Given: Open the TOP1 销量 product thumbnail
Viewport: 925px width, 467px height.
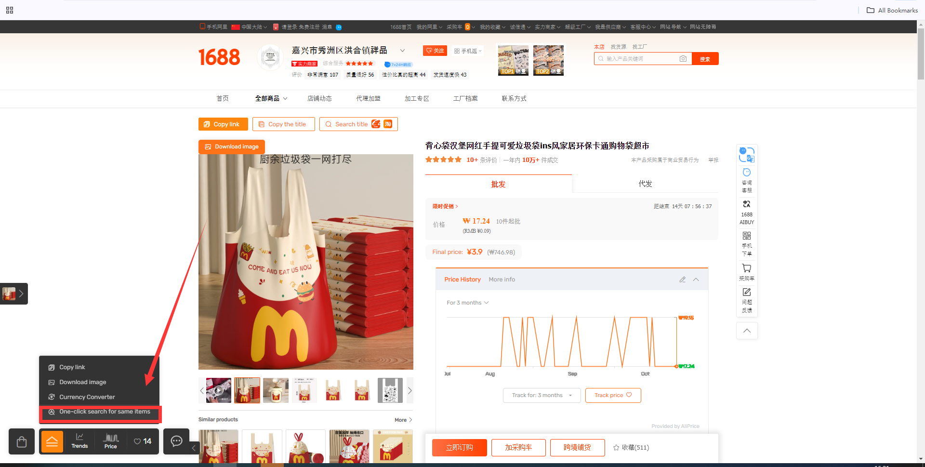Looking at the screenshot, I should coord(513,60).
